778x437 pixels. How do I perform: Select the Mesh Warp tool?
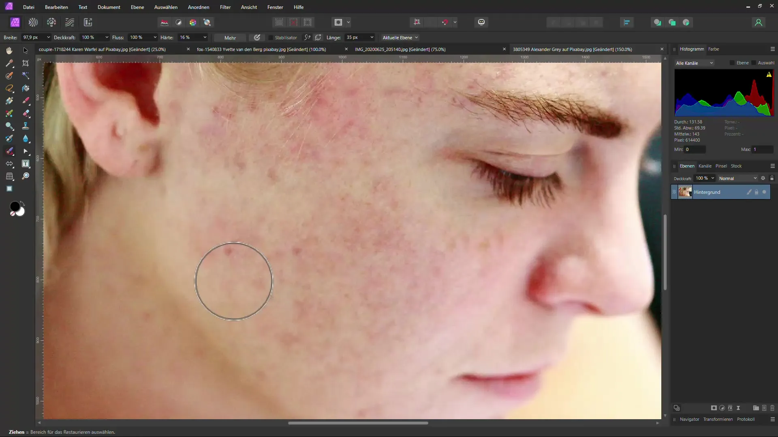9,176
